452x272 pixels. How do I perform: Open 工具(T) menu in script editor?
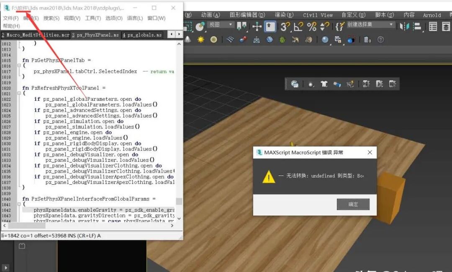click(93, 18)
